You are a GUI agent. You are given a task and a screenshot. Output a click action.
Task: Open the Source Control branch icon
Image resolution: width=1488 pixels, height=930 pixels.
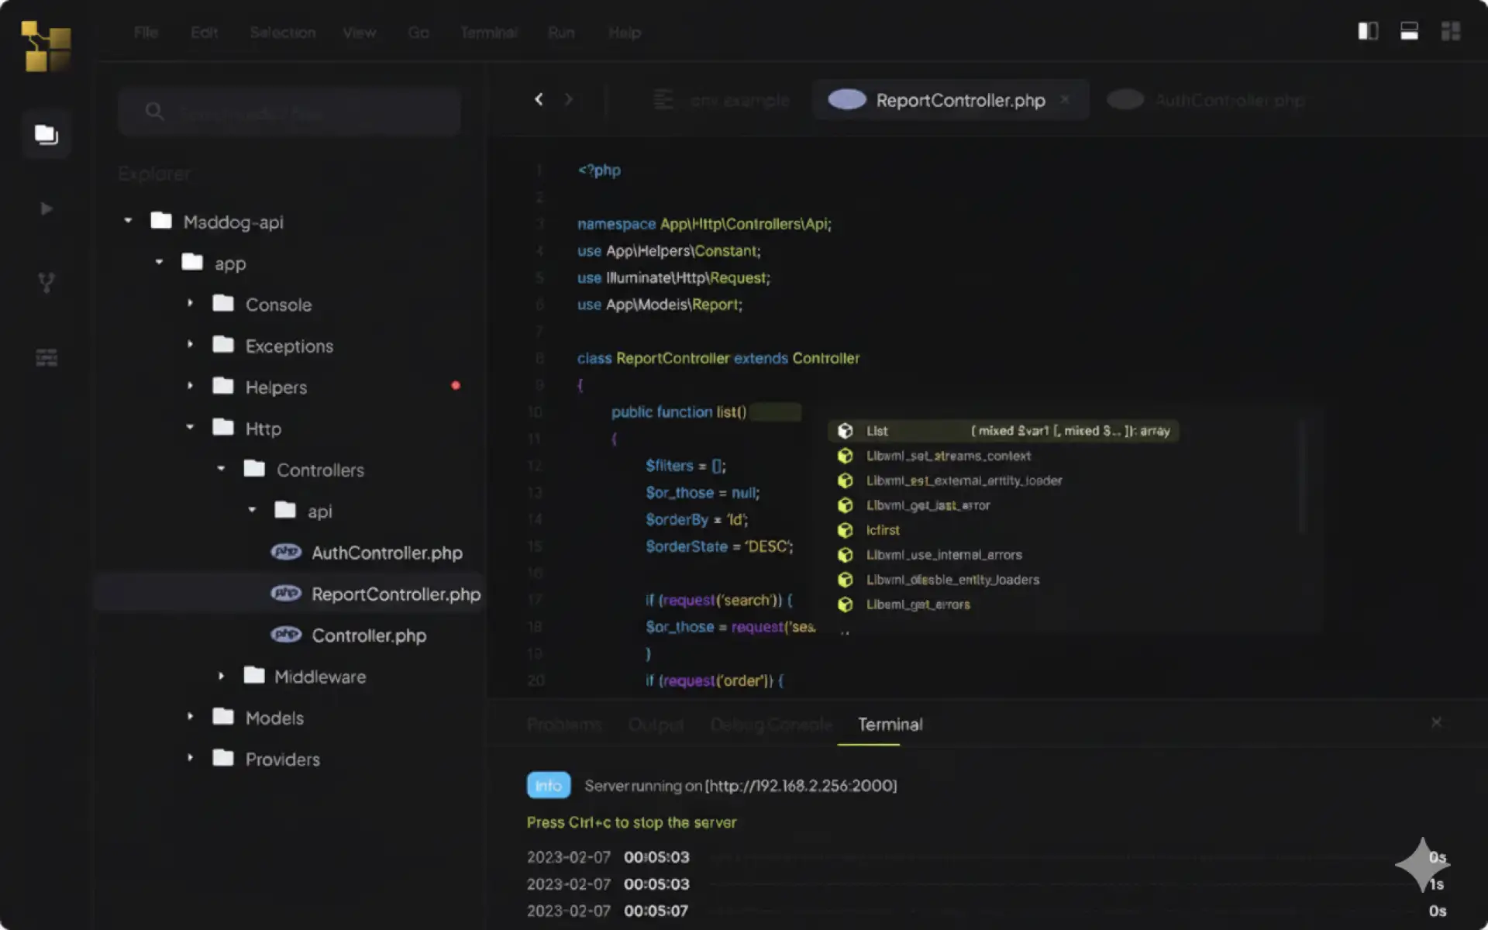pyautogui.click(x=46, y=283)
